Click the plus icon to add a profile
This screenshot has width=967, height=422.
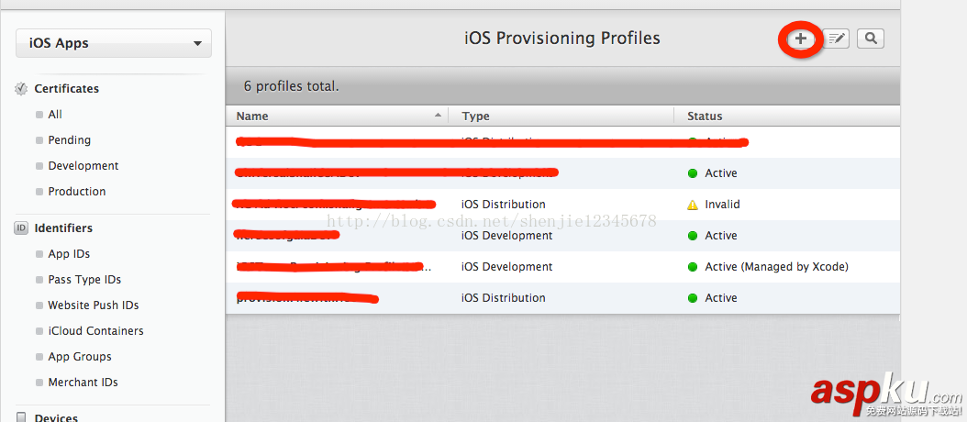tap(801, 39)
